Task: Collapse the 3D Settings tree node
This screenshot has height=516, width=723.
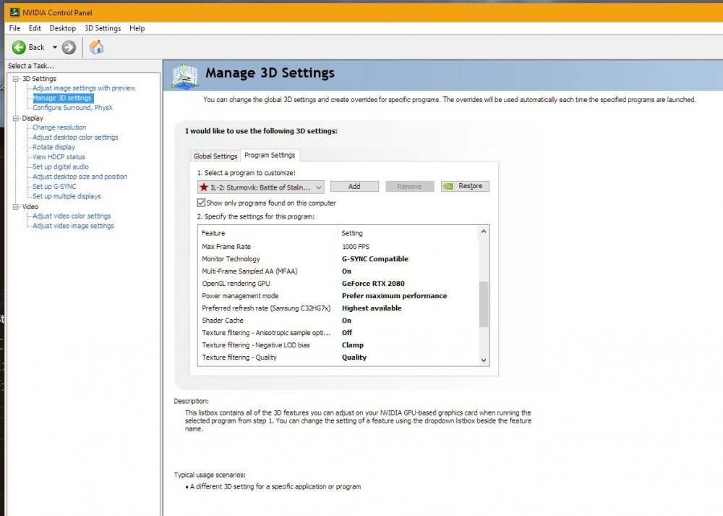Action: [x=15, y=79]
